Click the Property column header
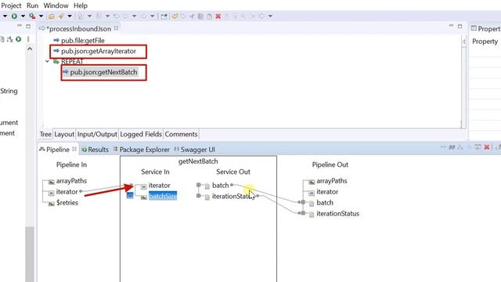Image resolution: width=501 pixels, height=282 pixels. 485,42
